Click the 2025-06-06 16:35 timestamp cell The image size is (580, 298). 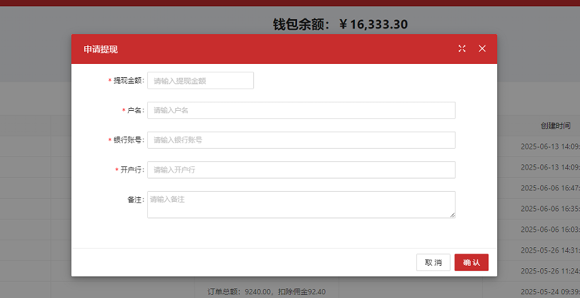coord(550,209)
